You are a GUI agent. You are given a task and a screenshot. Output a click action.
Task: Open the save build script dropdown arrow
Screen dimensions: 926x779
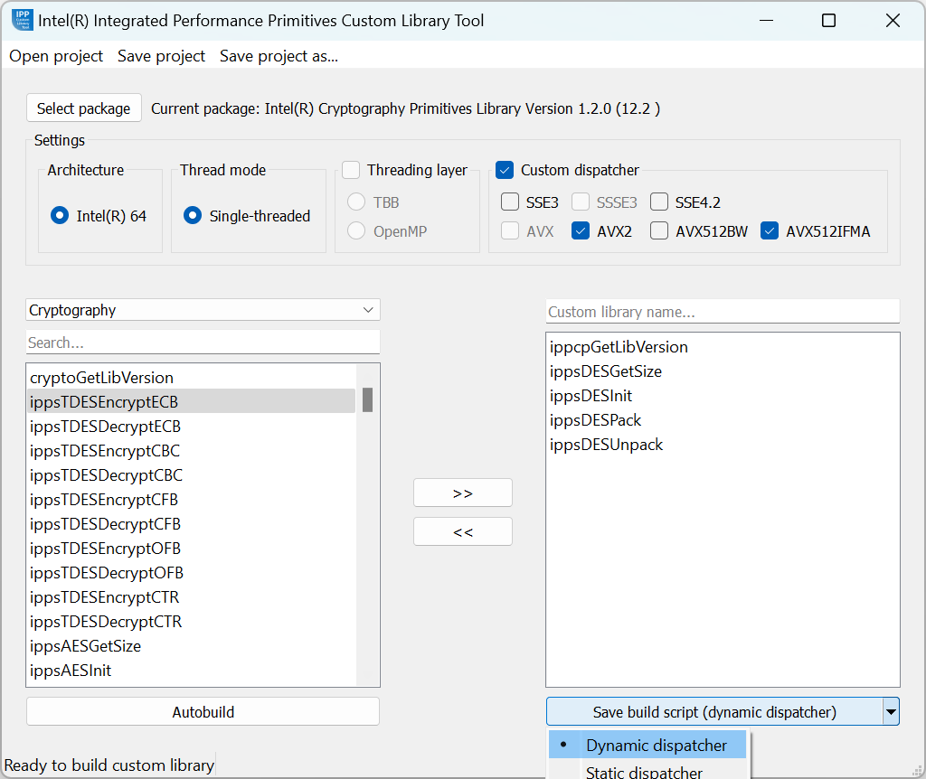pos(891,712)
